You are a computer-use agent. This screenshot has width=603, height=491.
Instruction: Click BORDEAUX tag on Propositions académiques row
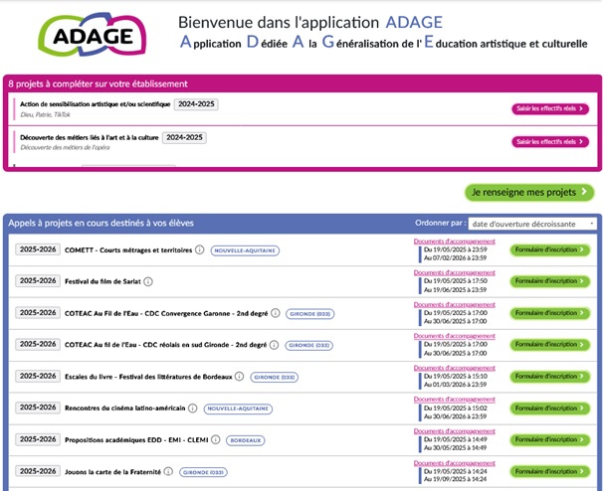coord(246,440)
